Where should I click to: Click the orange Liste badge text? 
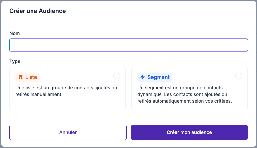click(31, 77)
